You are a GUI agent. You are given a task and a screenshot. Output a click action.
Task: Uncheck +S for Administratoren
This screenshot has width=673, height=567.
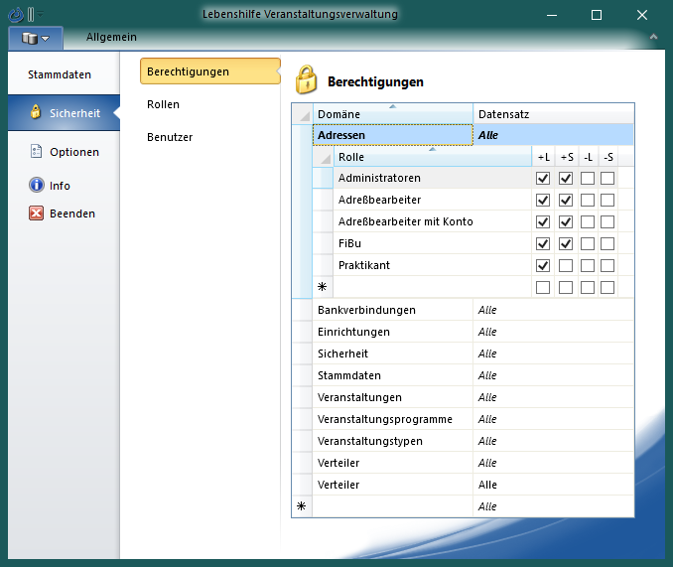(566, 178)
